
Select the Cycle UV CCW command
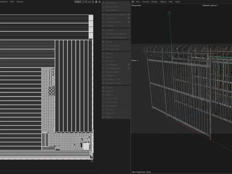coord(112,99)
